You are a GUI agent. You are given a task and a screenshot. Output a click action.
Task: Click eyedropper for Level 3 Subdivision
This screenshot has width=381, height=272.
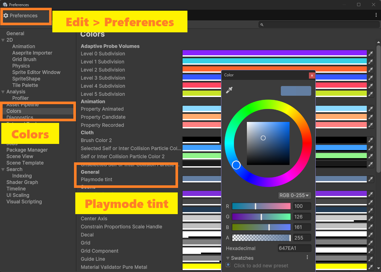pos(371,78)
